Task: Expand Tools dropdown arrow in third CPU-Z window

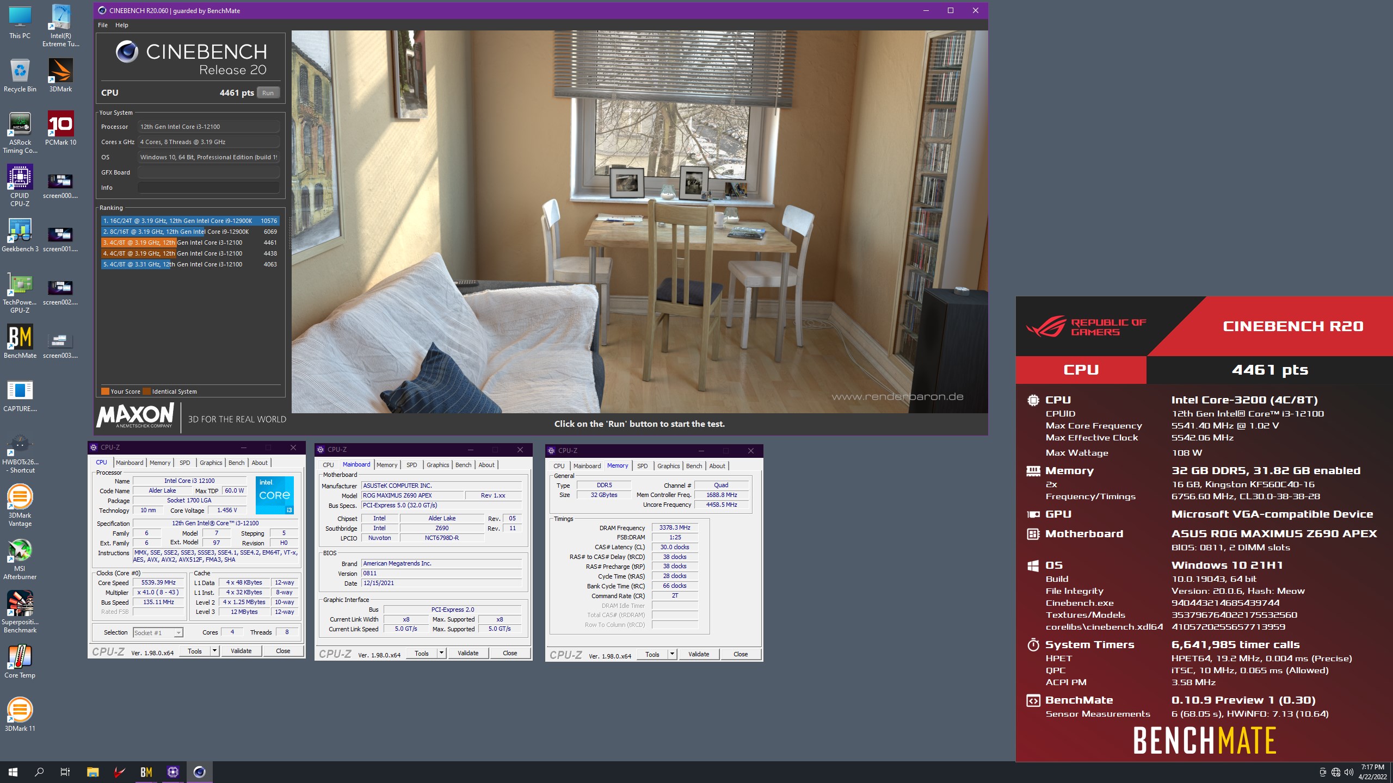Action: 672,654
